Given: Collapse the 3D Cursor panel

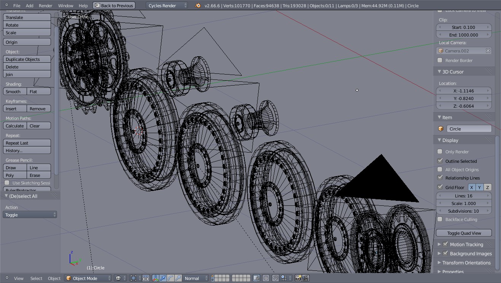Looking at the screenshot, I should coord(439,72).
